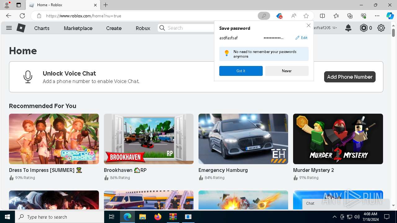Open Edge Settings and more menu
The width and height of the screenshot is (397, 223).
coord(377,16)
